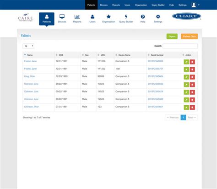Open Users via the person silhouette icon
The height and width of the screenshot is (189, 217).
click(92, 19)
